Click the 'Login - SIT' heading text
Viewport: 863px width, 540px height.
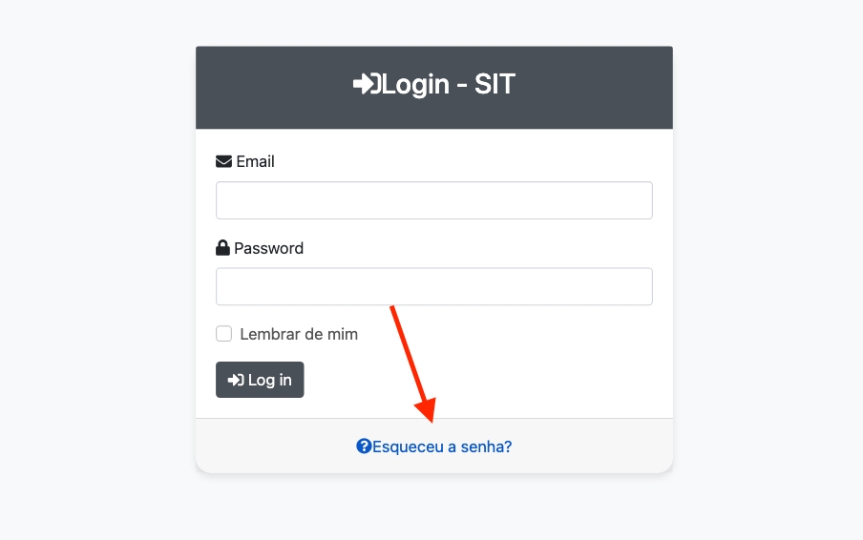pyautogui.click(x=449, y=85)
